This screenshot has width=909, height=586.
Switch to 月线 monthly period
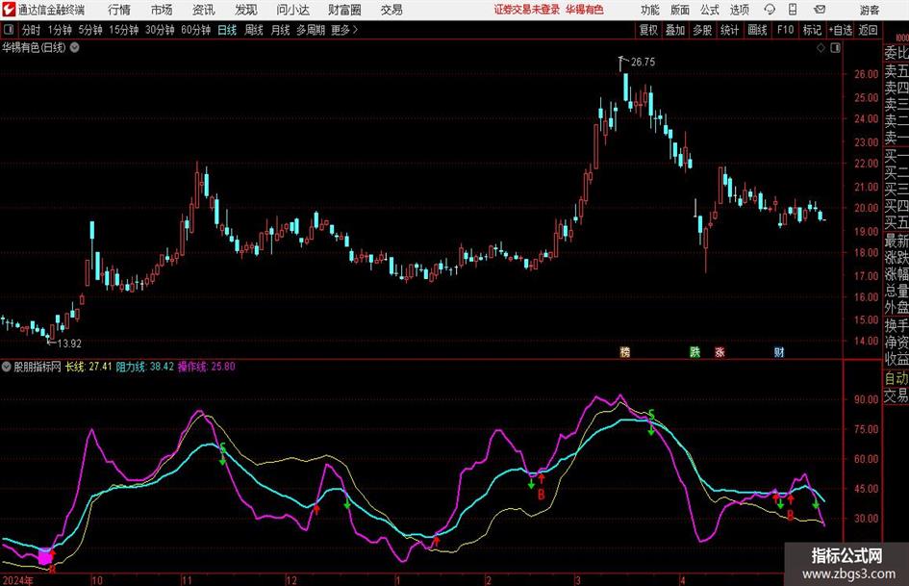[x=280, y=30]
